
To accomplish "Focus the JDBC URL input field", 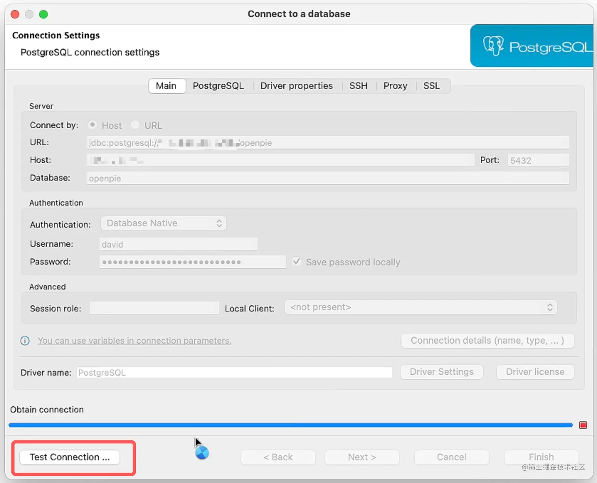I will point(328,142).
